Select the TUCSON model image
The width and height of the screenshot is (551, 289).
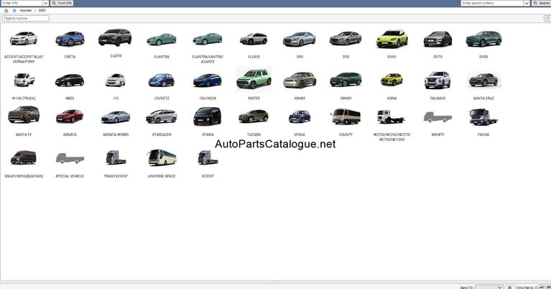coord(254,116)
